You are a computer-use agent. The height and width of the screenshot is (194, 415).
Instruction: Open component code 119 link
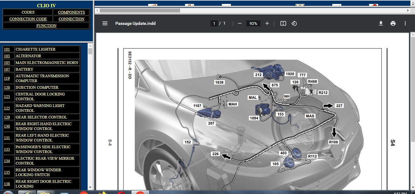[x=7, y=78]
